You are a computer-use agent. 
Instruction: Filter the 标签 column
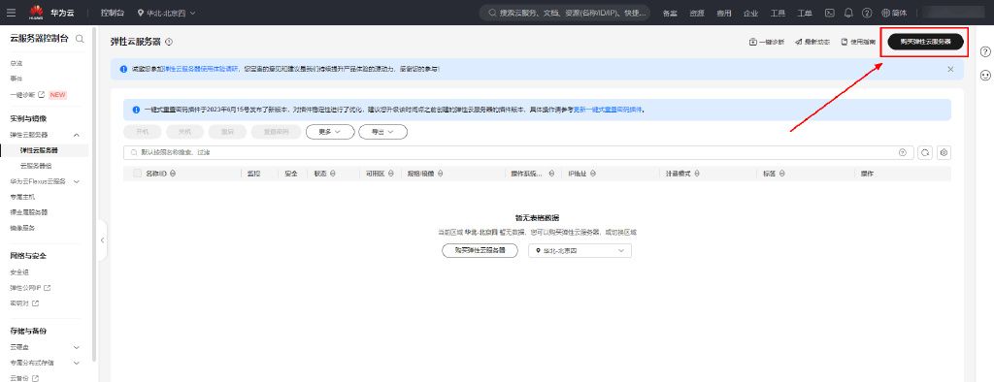(781, 174)
